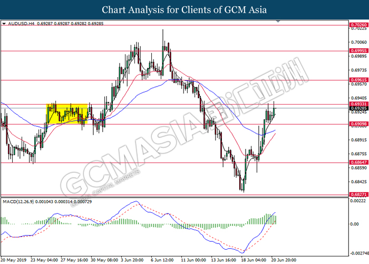
Task: Select the 0.69331 red price label
Action: coord(358,104)
